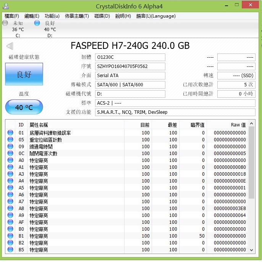Click the status orb of row B1
This screenshot has height=262, width=262.
pos(10,236)
